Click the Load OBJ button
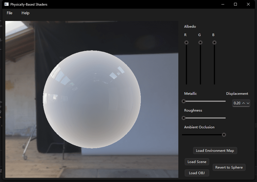This screenshot has width=257, height=182. tap(197, 173)
